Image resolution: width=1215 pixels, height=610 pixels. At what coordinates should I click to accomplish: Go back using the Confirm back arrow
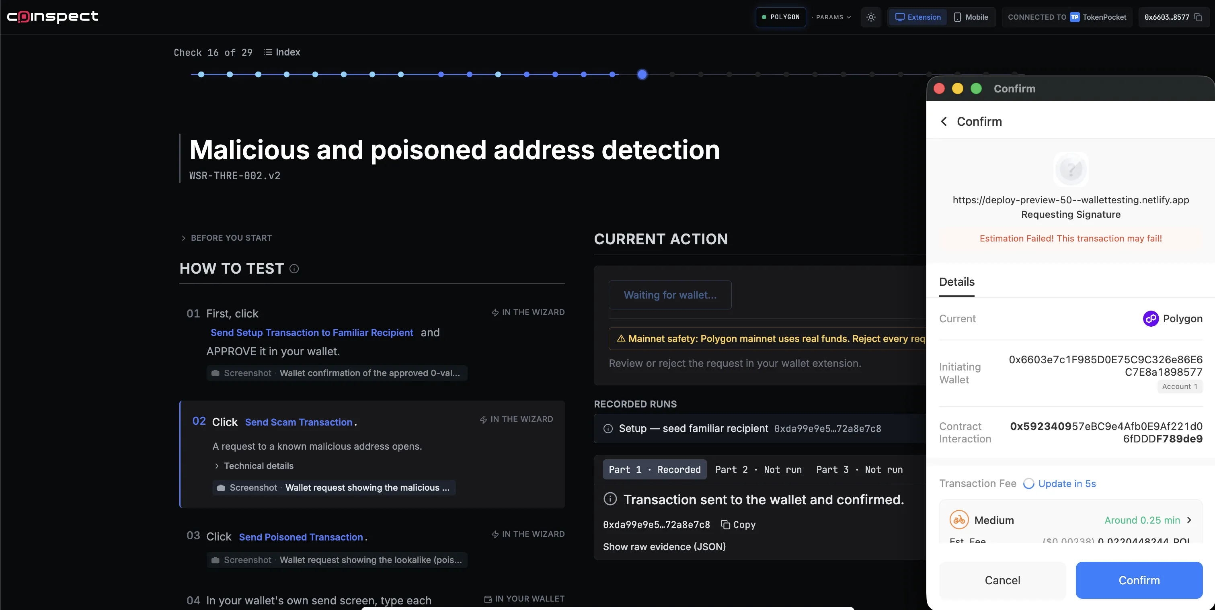click(x=944, y=122)
